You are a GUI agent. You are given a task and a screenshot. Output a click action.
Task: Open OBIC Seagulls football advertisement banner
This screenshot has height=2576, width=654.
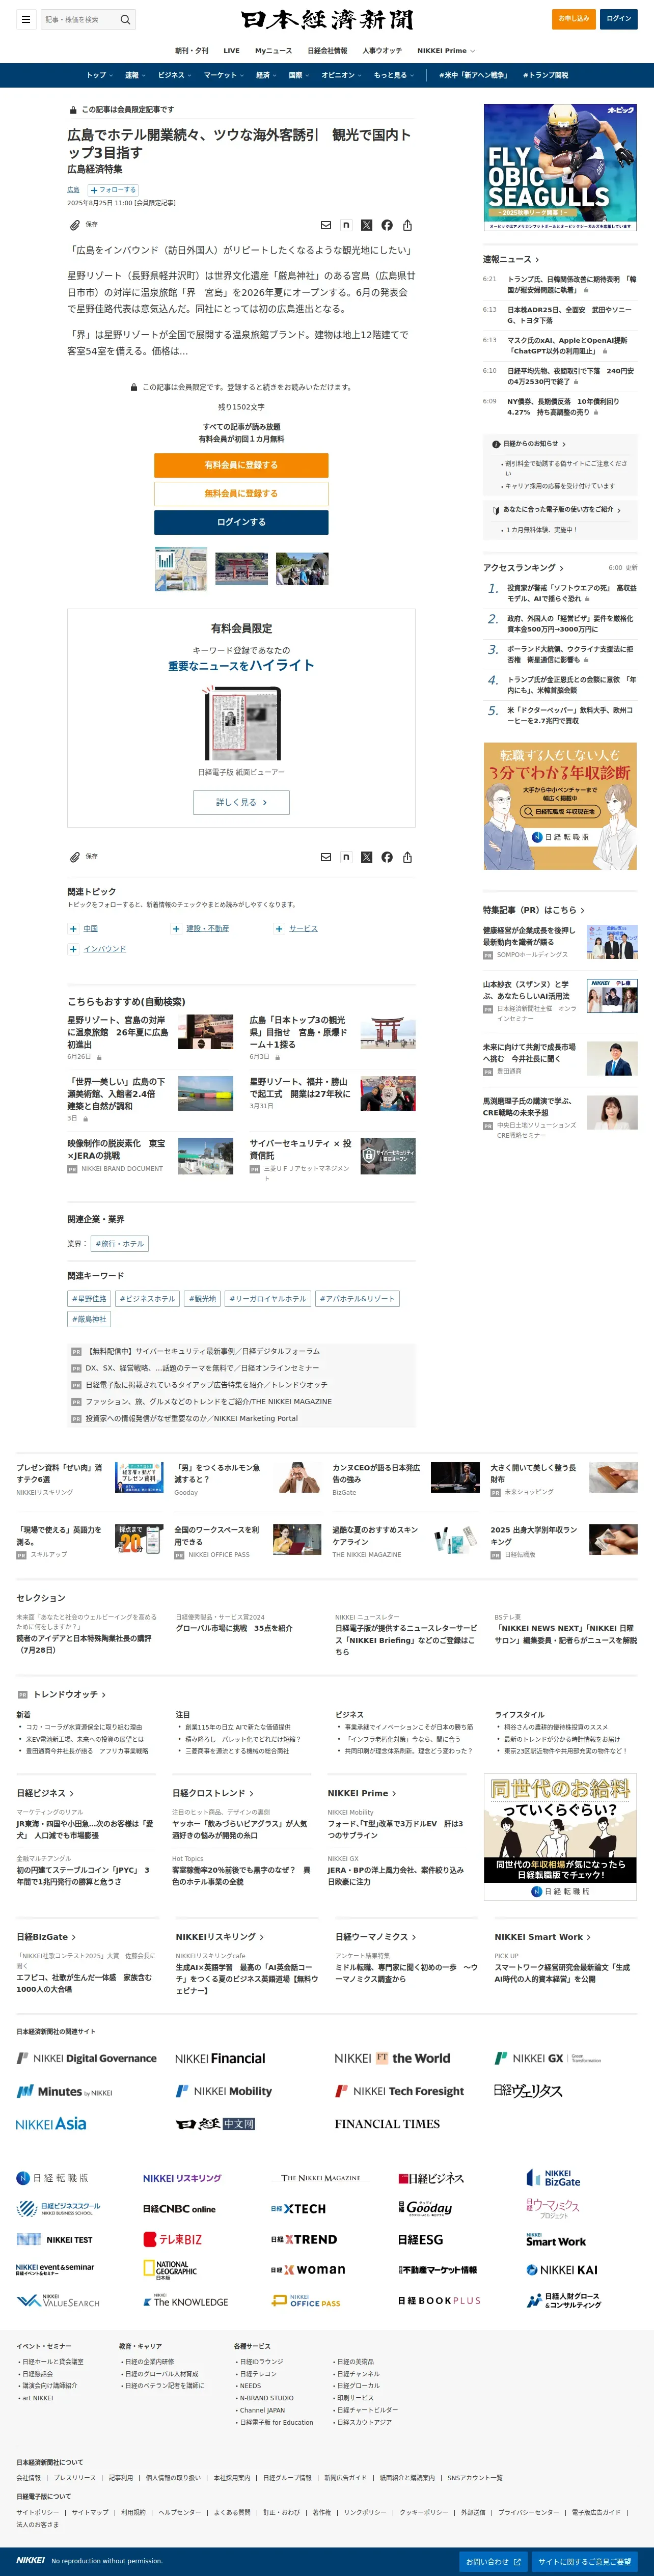click(x=560, y=168)
